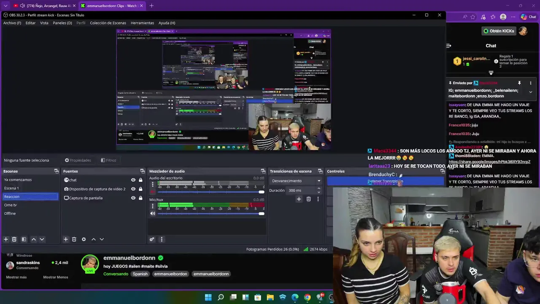Open the Ayuda (H) menu
Image resolution: width=540 pixels, height=304 pixels.
167,23
